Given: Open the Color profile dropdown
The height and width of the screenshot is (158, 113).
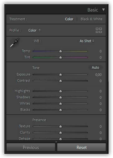Looking at the screenshot, I should point(34,30).
